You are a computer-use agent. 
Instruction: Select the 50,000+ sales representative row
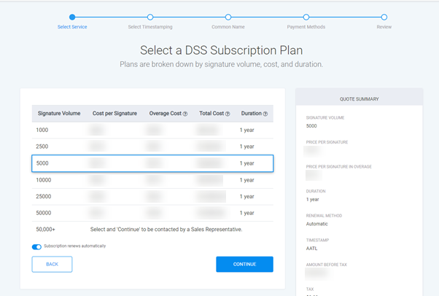click(x=152, y=230)
